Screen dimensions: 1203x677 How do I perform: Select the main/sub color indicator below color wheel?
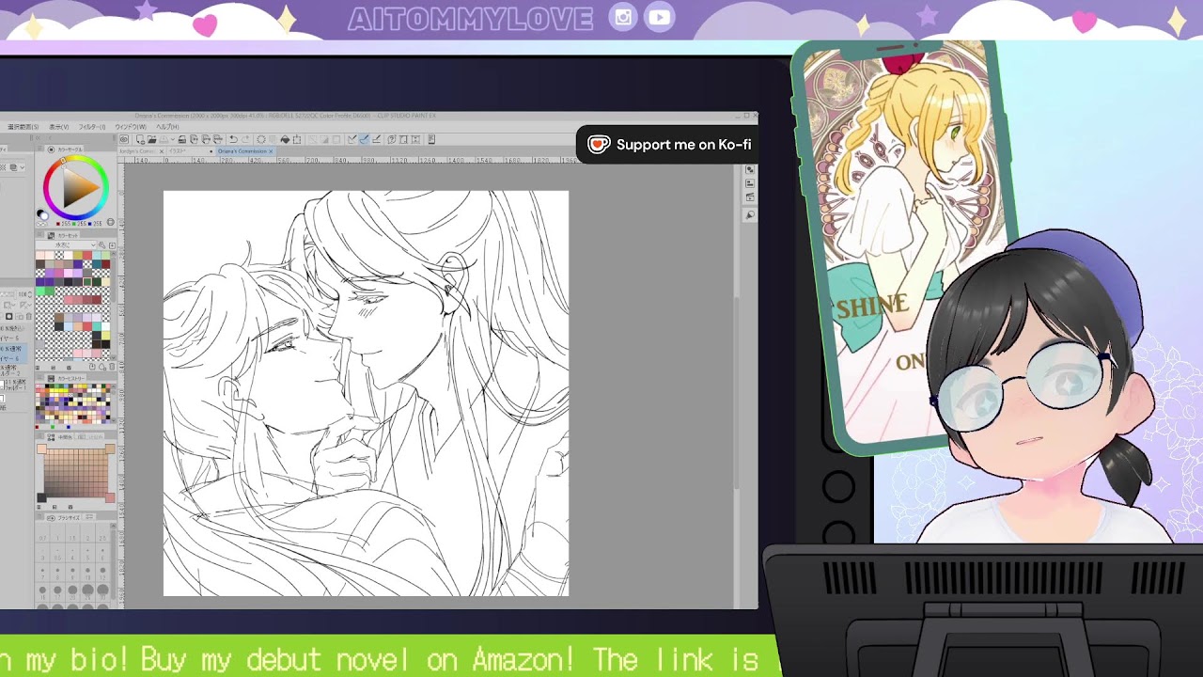click(x=42, y=214)
